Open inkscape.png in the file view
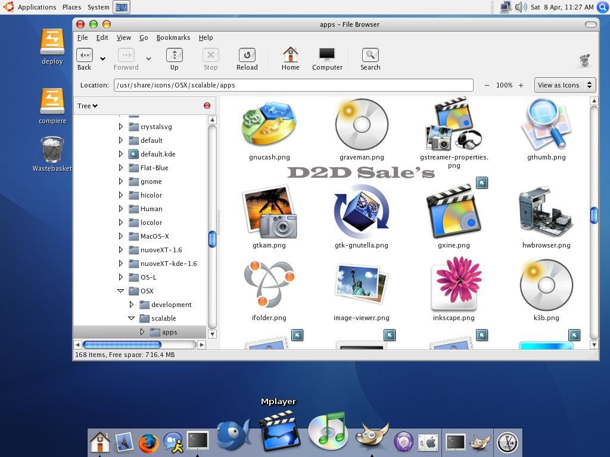Screen dimensions: 610x457 [x=454, y=286]
